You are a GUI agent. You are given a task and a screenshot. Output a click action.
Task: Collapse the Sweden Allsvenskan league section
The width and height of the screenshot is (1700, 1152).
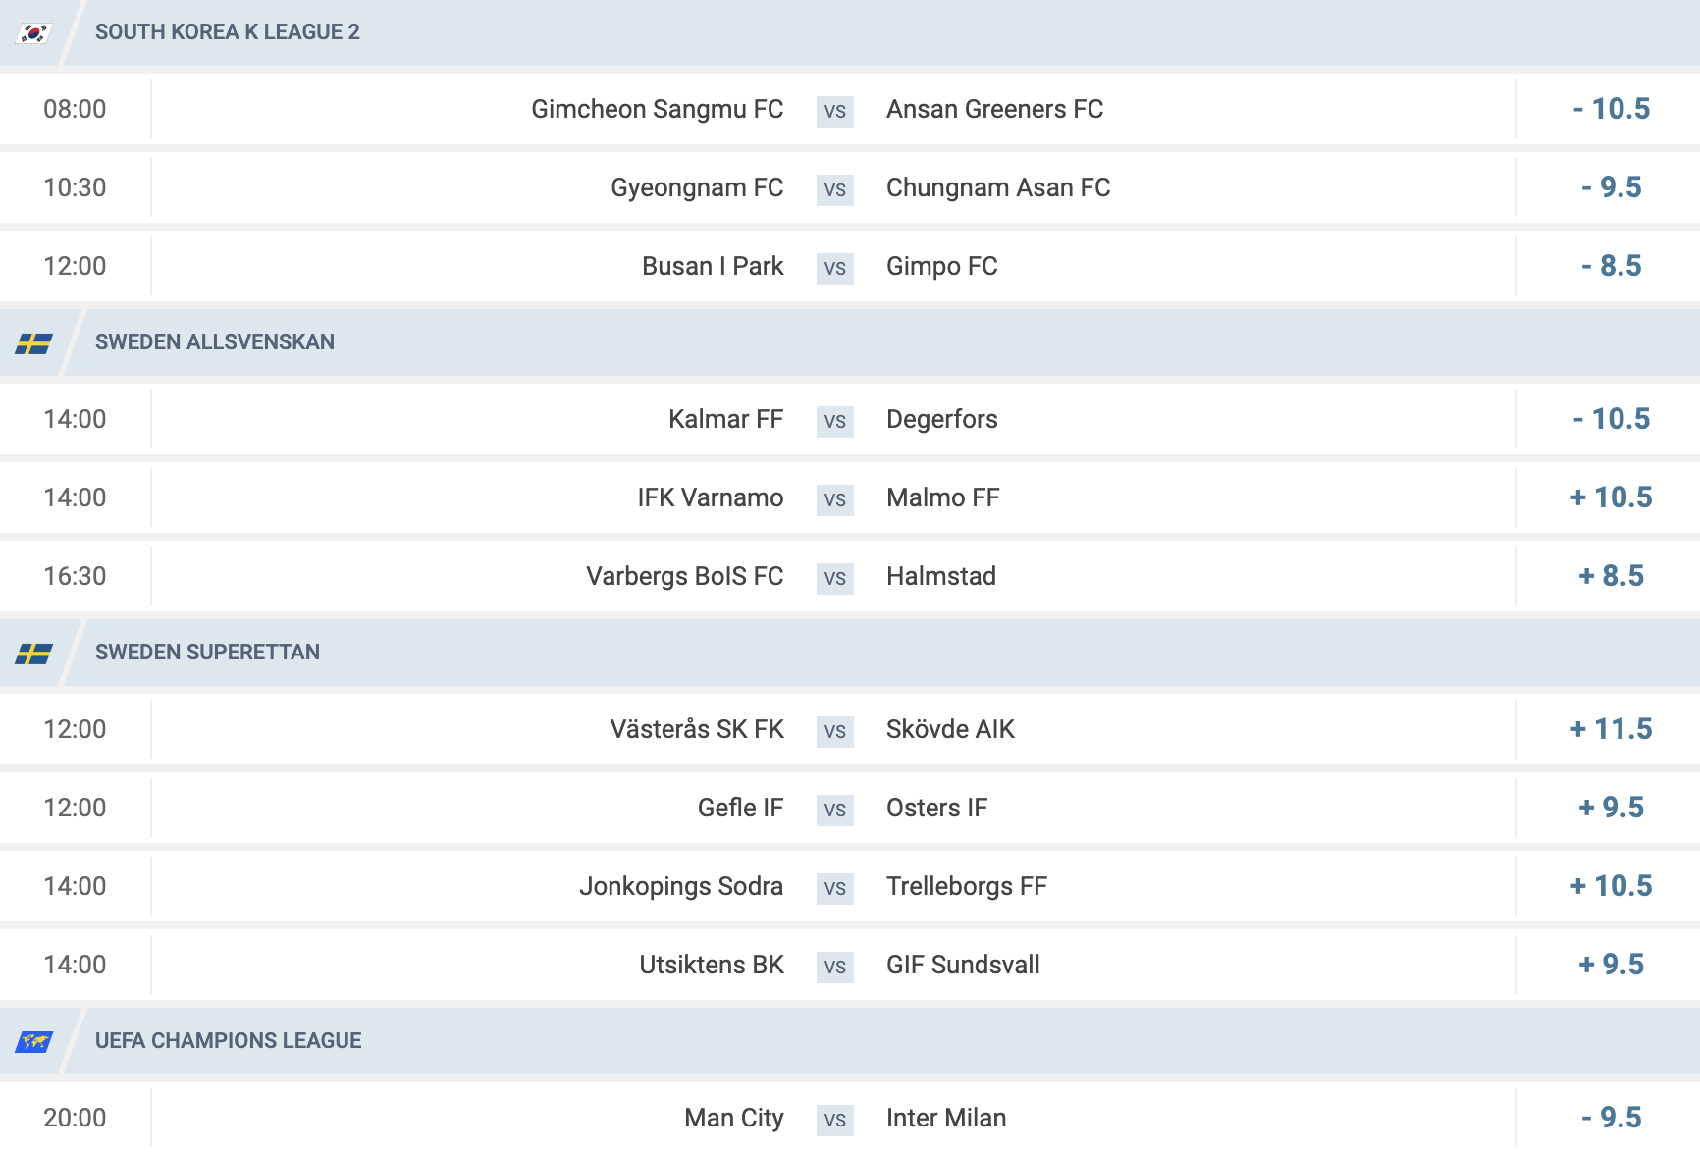[850, 342]
